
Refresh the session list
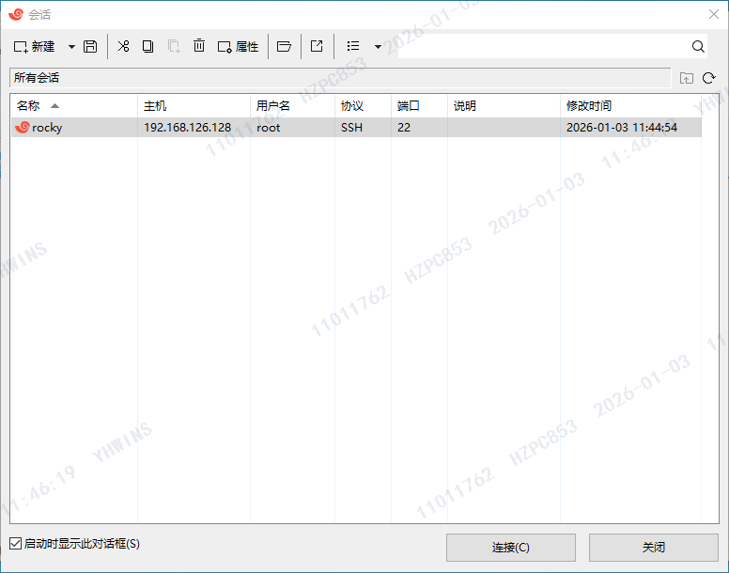708,78
